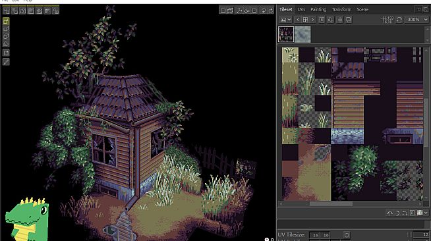The height and width of the screenshot is (241, 431).
Task: Switch to the UVs tab
Action: (x=301, y=9)
